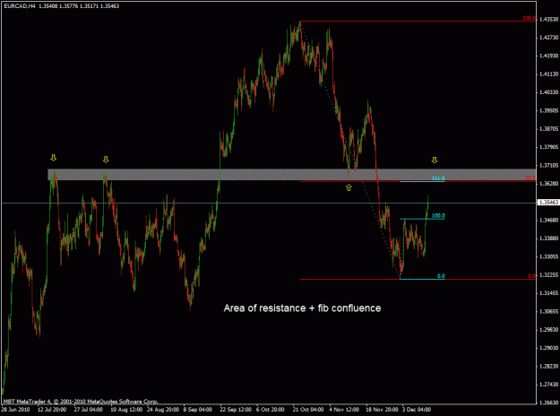The height and width of the screenshot is (416, 560).
Task: Click the 1.41130 price axis label
Action: click(548, 74)
